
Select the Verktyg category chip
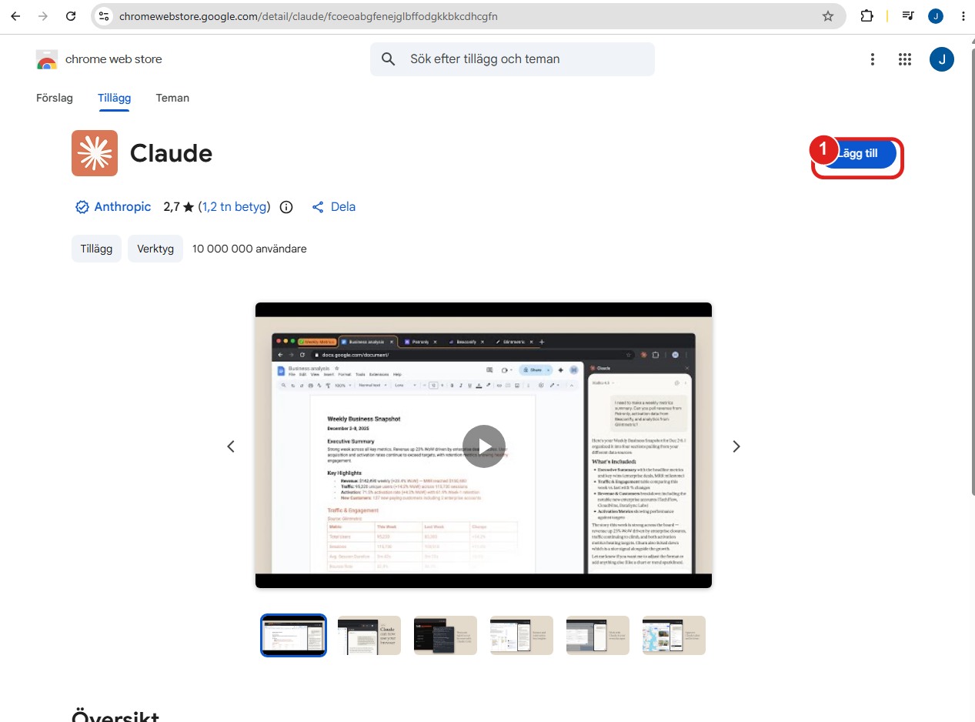click(155, 249)
